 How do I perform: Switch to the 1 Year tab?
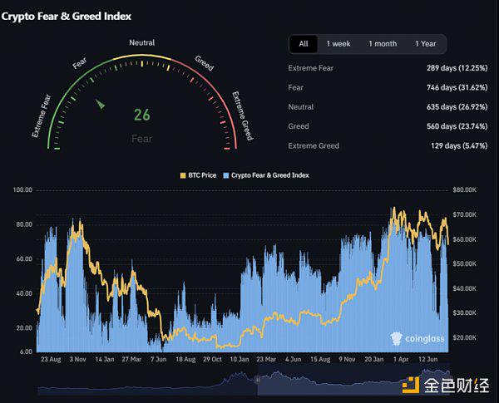[425, 43]
